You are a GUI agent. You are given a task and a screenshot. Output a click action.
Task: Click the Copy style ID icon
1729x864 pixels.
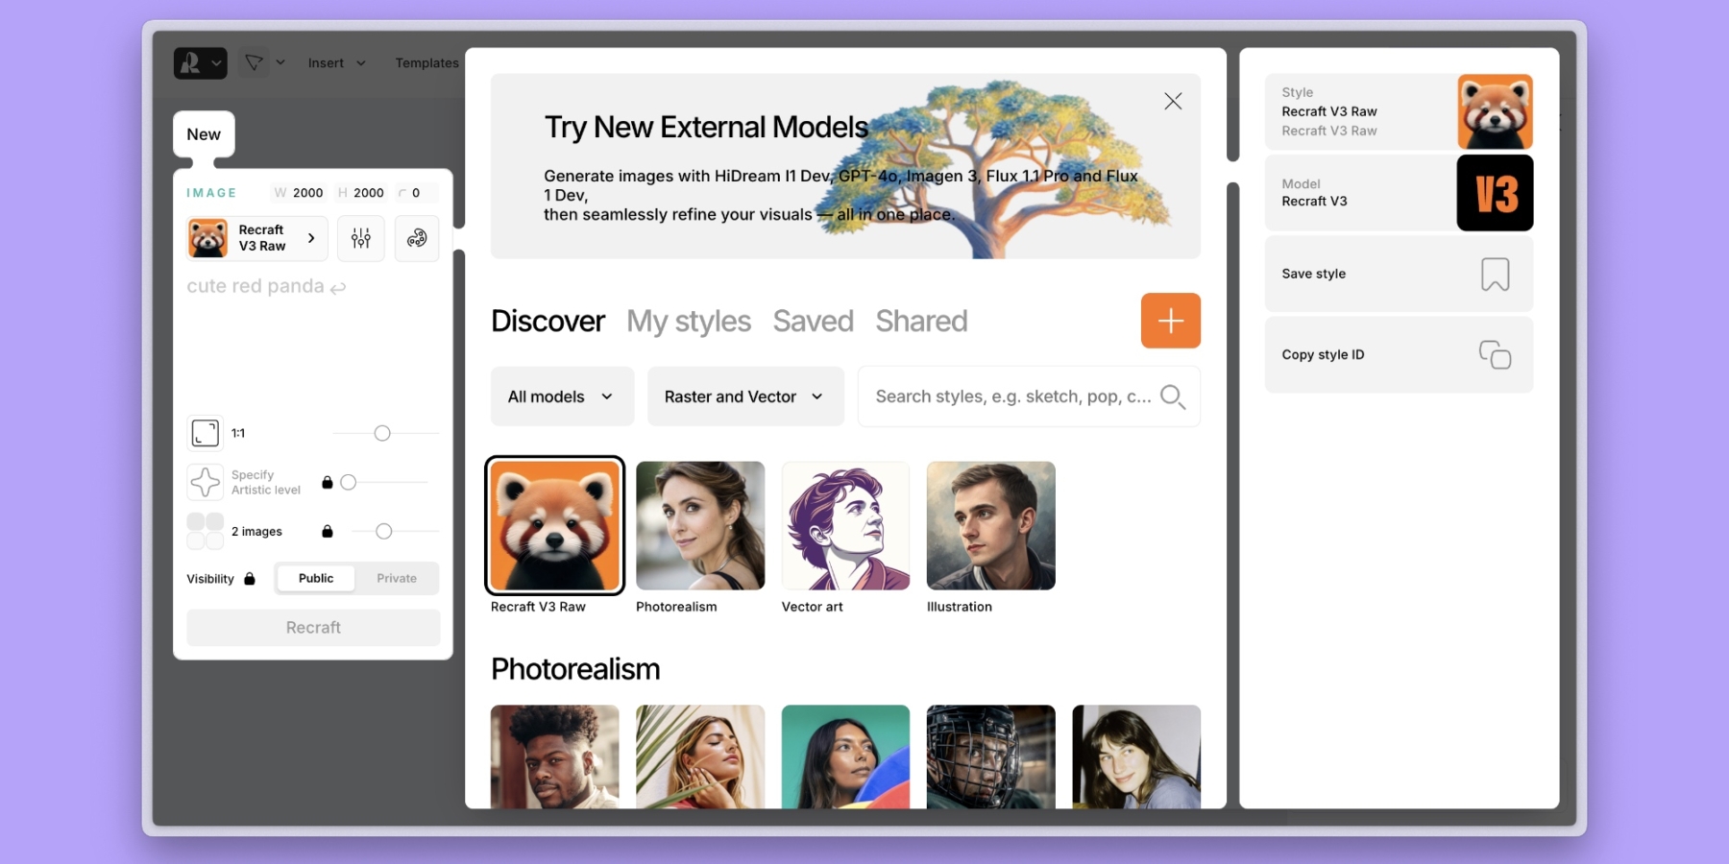[1495, 355]
